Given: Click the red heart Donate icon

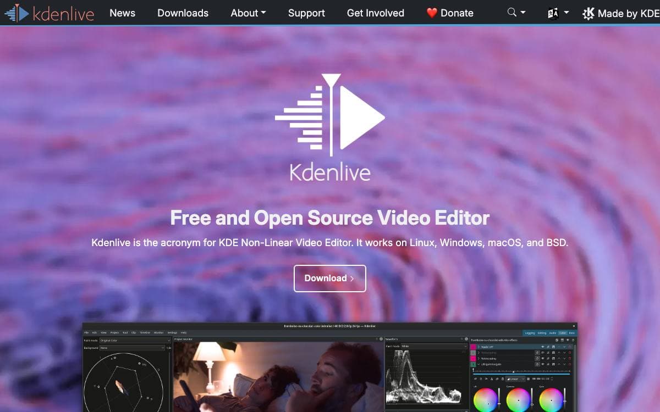Looking at the screenshot, I should [x=432, y=13].
